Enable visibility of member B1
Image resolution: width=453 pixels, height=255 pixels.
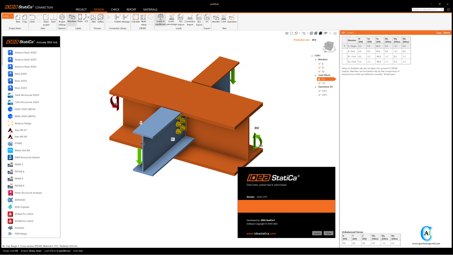[x=319, y=67]
